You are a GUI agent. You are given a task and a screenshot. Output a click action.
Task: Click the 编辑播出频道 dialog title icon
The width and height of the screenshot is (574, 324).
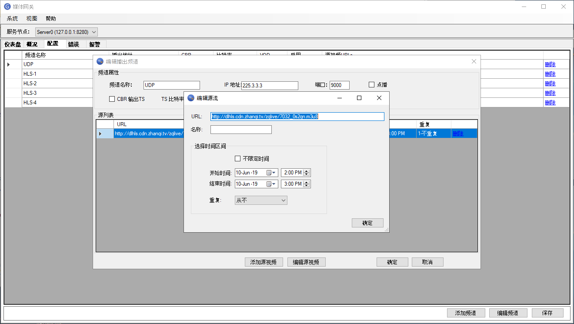[100, 61]
